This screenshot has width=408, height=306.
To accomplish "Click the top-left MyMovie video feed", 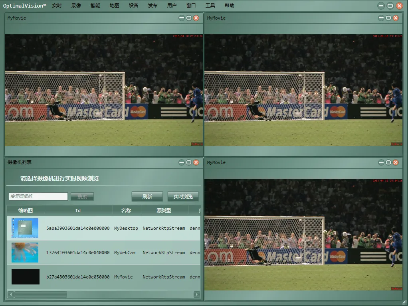I will pyautogui.click(x=103, y=90).
